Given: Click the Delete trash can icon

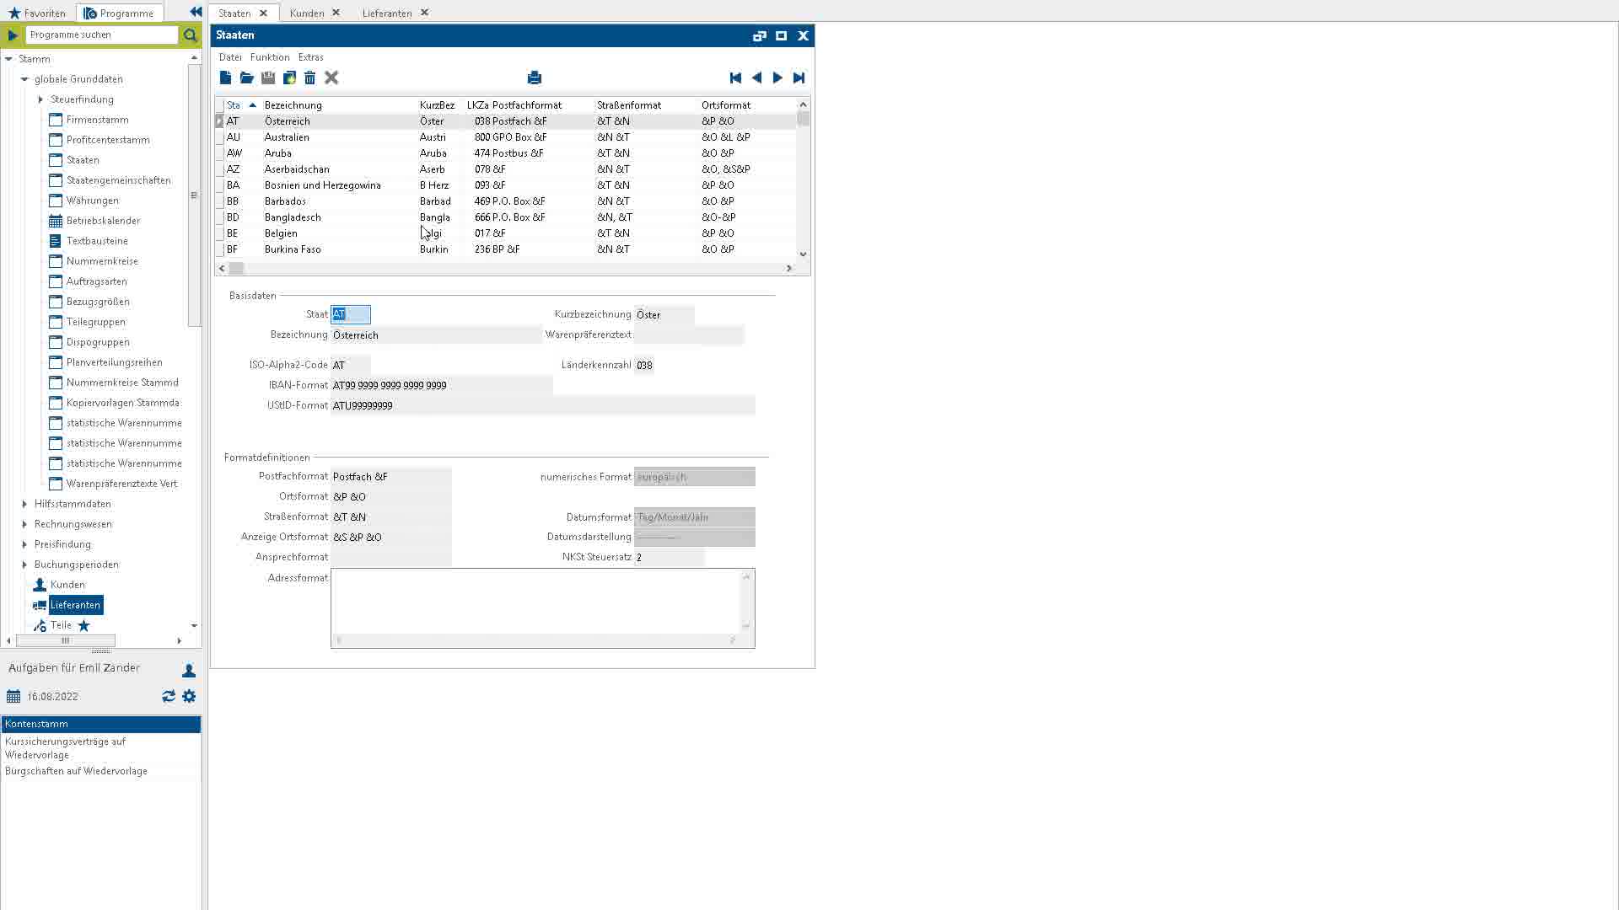Looking at the screenshot, I should (309, 78).
